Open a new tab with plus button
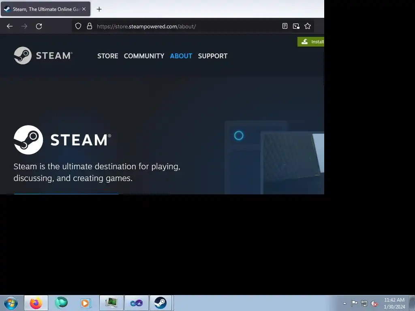This screenshot has width=415, height=311. (x=99, y=9)
